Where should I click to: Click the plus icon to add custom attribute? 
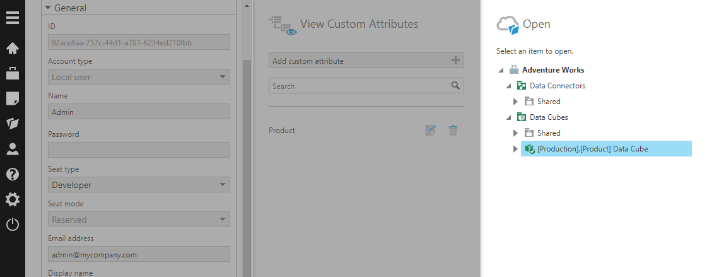pyautogui.click(x=455, y=61)
